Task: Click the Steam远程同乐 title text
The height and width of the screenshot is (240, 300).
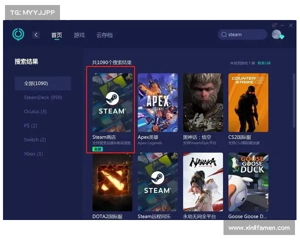Action: point(154,216)
